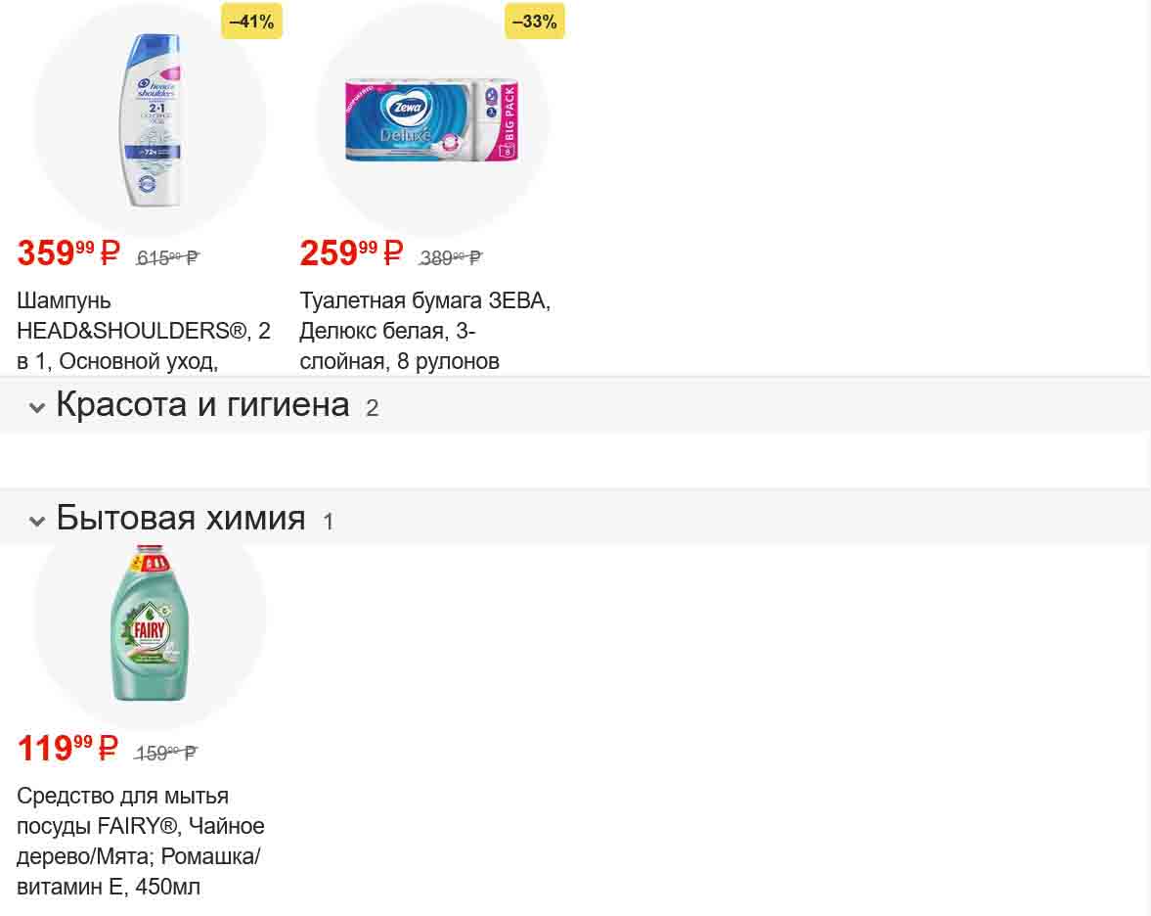Open the Шампунь HEAD&SHOULDERS product title
1151x916 pixels.
[143, 331]
